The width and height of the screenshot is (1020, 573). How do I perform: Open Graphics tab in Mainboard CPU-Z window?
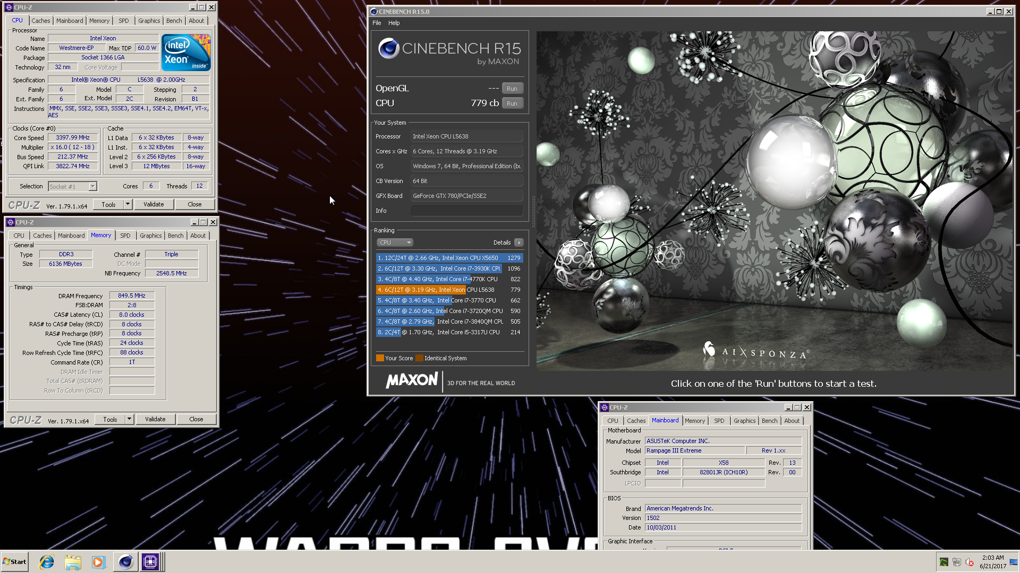pos(744,421)
